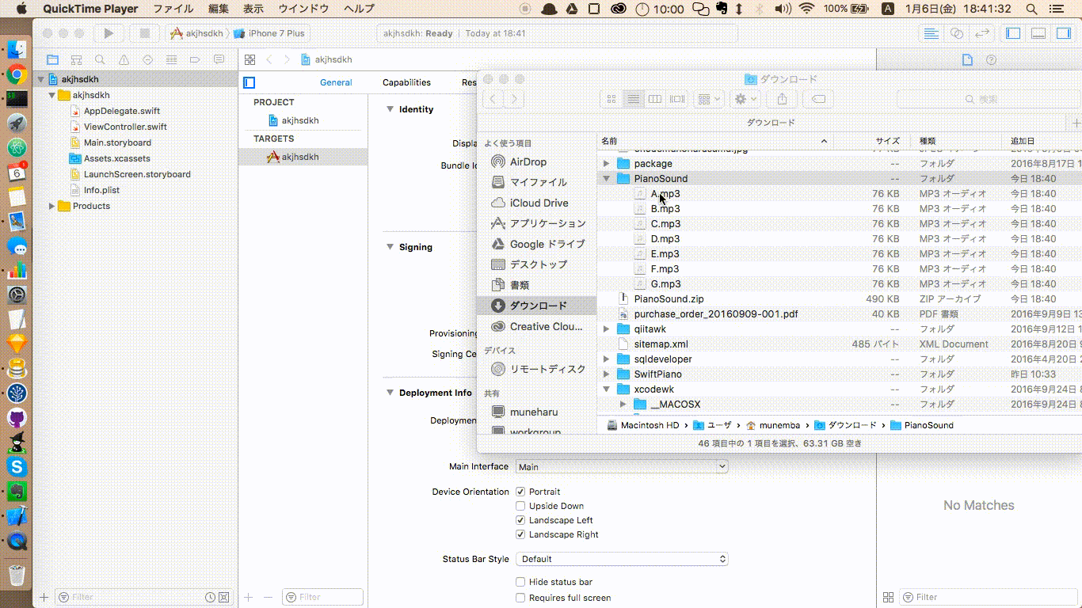Open the Report navigator speech-bubble icon
The height and width of the screenshot is (608, 1082).
point(219,59)
